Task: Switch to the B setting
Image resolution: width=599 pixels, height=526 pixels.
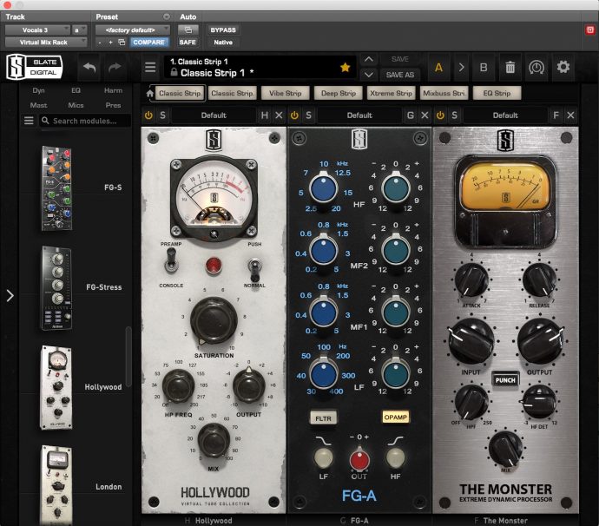Action: pyautogui.click(x=484, y=67)
